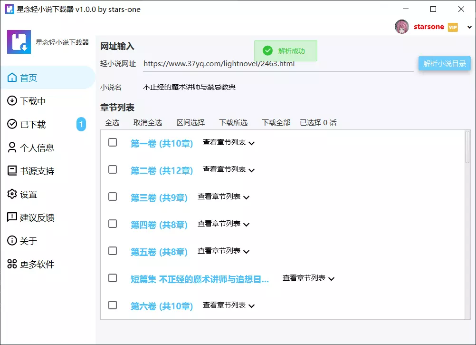Click the more software (更多软件) grid icon
Viewport: 476px width, 345px height.
tap(12, 264)
